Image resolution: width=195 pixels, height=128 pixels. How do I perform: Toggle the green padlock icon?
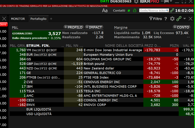click(134, 10)
